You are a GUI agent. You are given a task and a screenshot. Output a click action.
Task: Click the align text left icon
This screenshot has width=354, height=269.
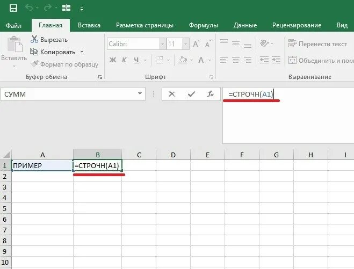pos(224,60)
